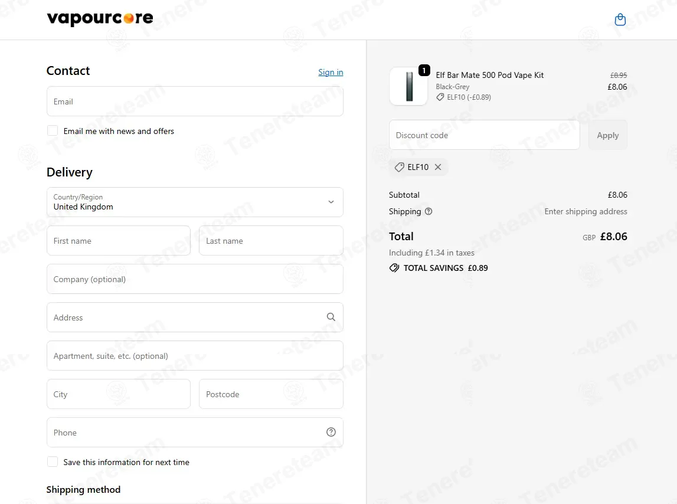Click the GBP £8.06 total amount
The image size is (677, 504).
(605, 237)
